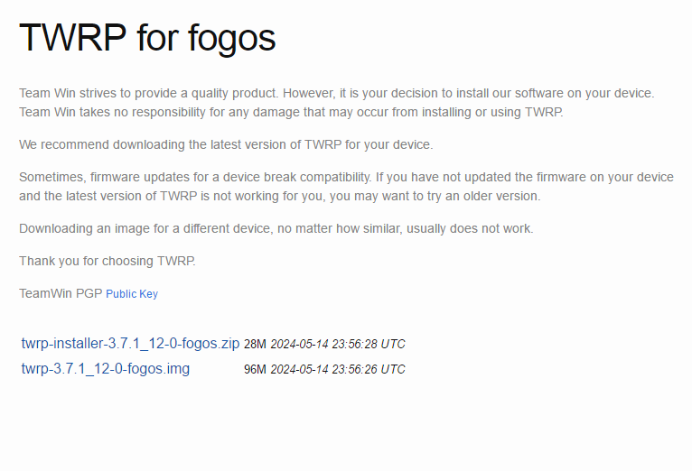
Task: Click the 23:56:26 UTC time of the img
Action: tap(368, 369)
